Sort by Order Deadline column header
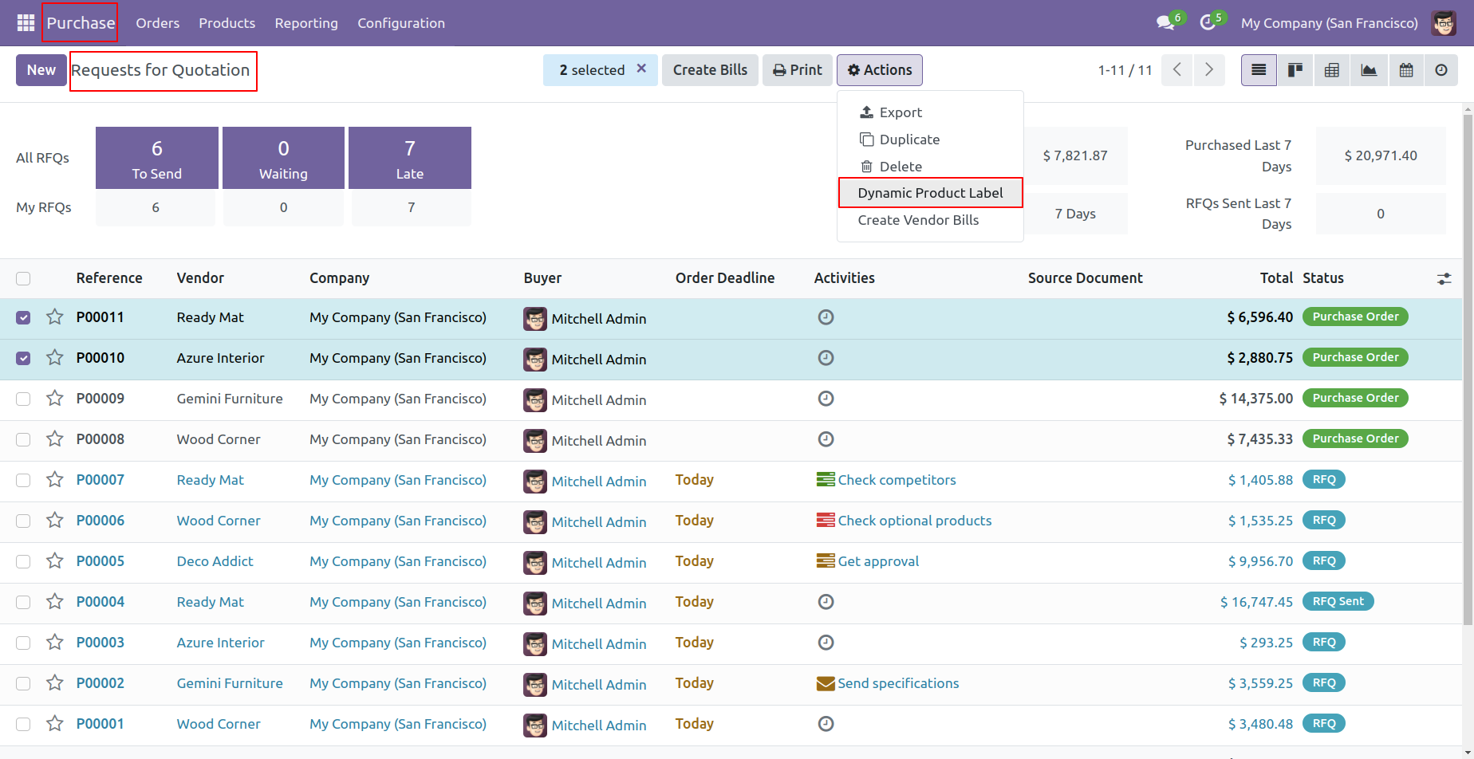The image size is (1474, 759). (x=725, y=278)
